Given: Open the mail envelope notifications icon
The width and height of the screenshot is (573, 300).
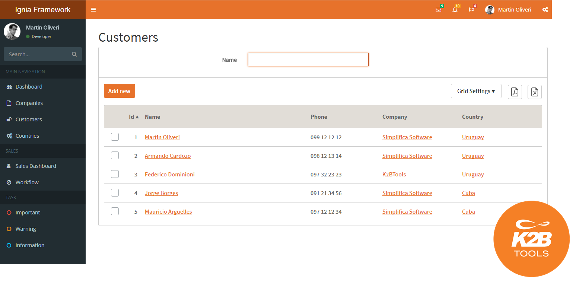Looking at the screenshot, I should click(x=439, y=10).
